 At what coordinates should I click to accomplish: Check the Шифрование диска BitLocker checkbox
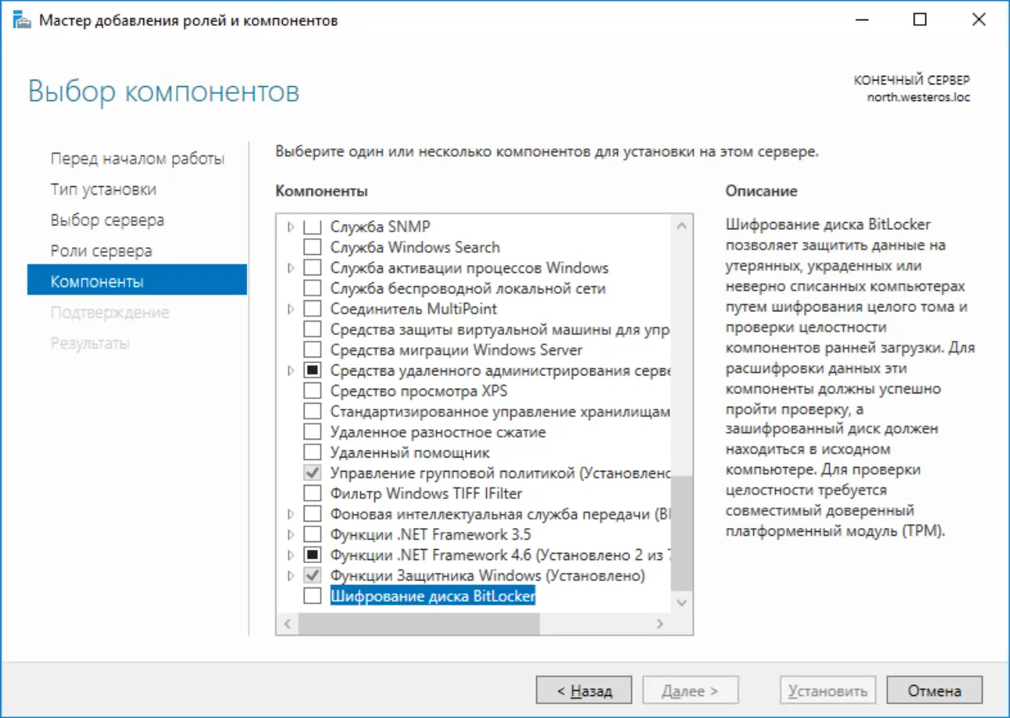312,596
